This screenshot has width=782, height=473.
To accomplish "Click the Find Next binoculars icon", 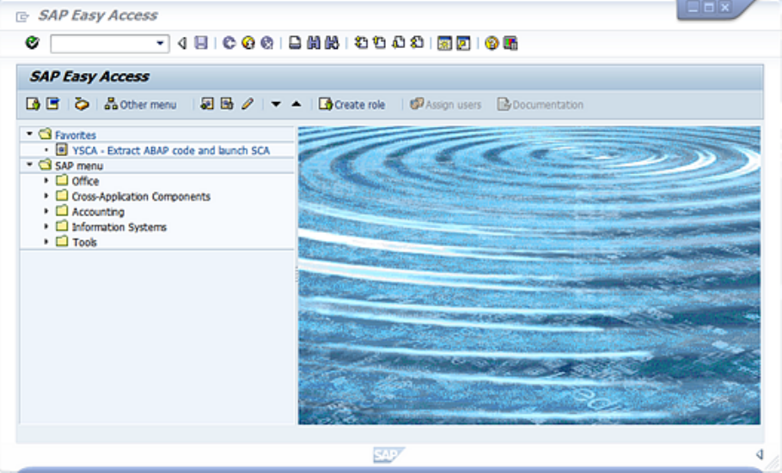I will 333,43.
